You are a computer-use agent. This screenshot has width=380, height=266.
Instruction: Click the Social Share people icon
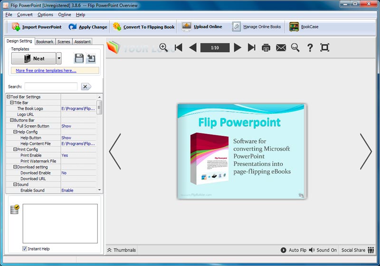click(x=370, y=250)
